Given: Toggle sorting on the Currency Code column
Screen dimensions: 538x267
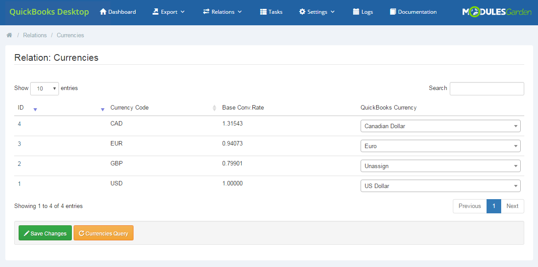Looking at the screenshot, I should (x=214, y=108).
